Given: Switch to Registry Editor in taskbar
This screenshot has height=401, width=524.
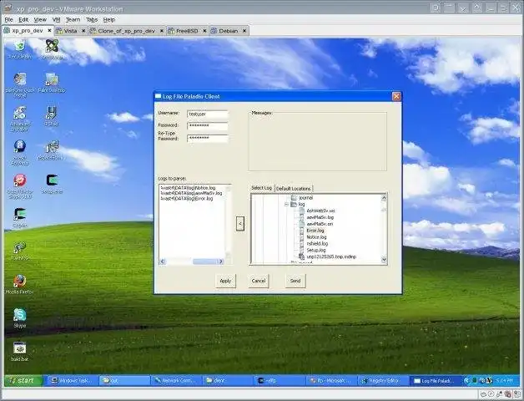Looking at the screenshot, I should [383, 381].
